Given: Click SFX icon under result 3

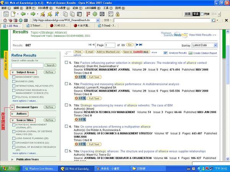Looking at the screenshot, I should [80, 119].
